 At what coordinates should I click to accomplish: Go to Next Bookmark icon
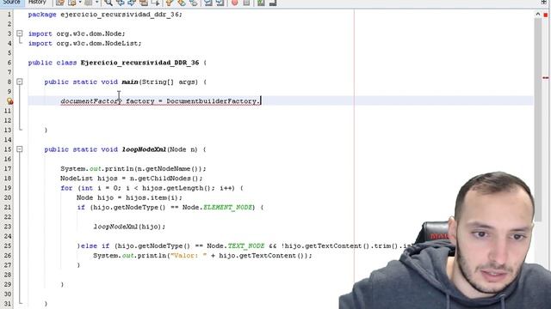pyautogui.click(x=181, y=3)
